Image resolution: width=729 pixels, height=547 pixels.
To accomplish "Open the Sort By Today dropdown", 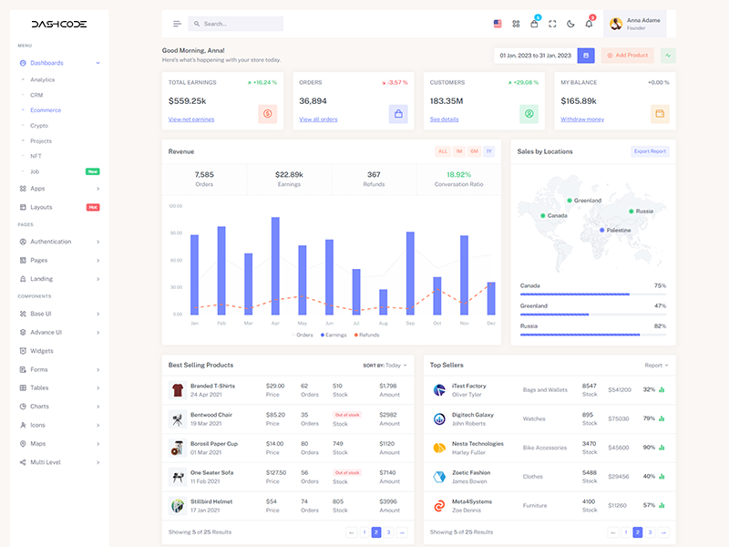I will point(385,365).
